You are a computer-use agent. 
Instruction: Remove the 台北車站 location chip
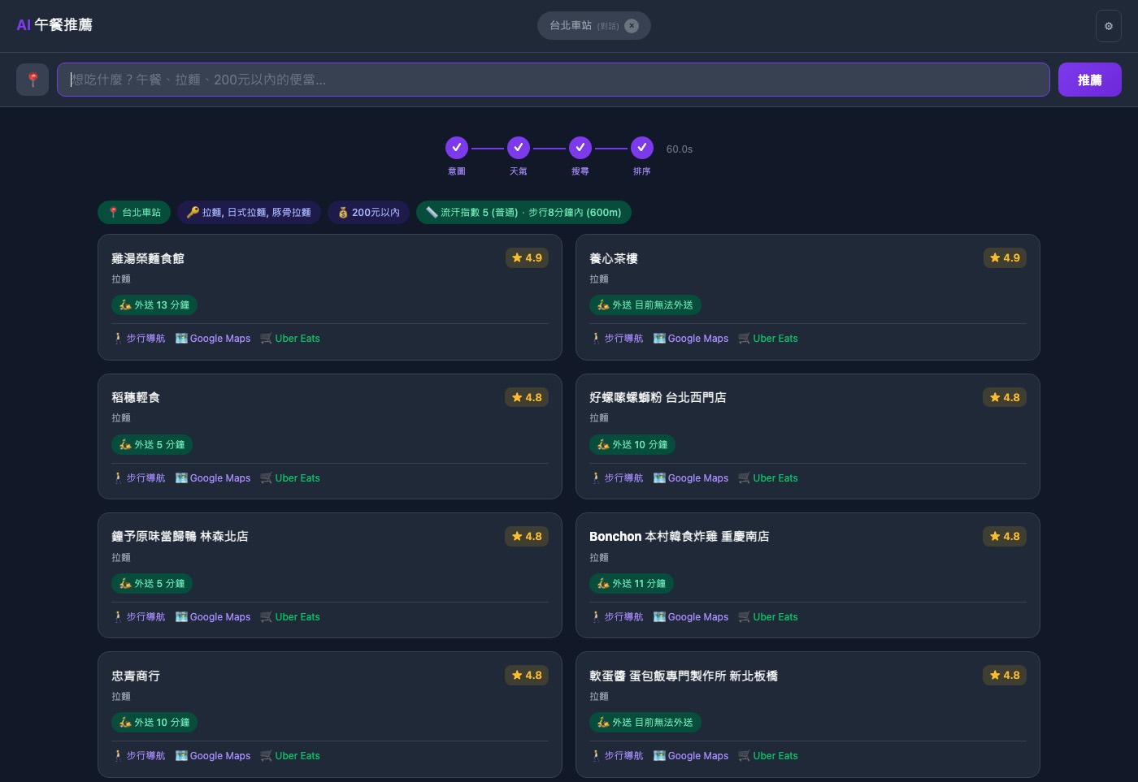pyautogui.click(x=632, y=26)
